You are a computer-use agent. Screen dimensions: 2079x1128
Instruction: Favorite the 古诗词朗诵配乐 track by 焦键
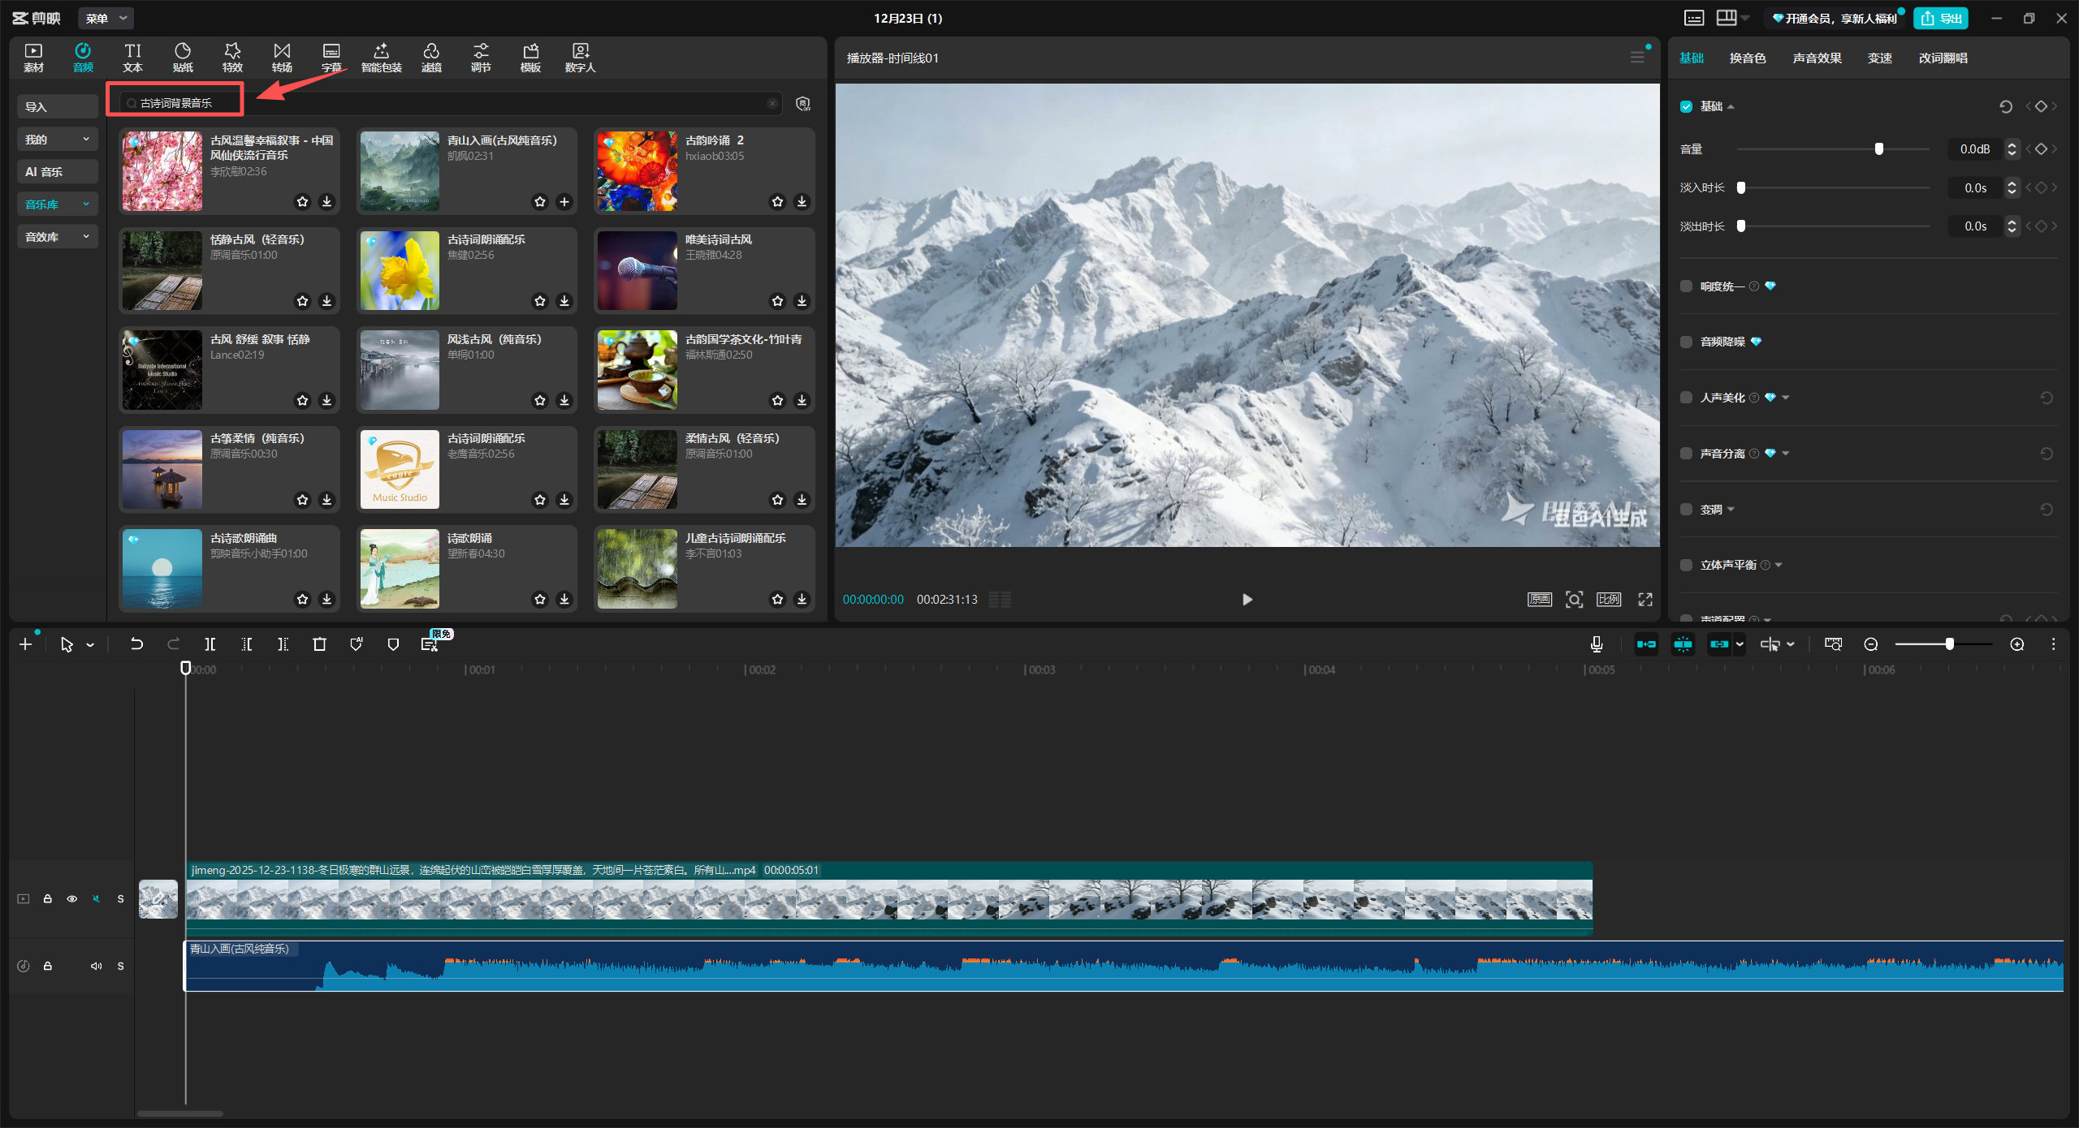click(540, 301)
